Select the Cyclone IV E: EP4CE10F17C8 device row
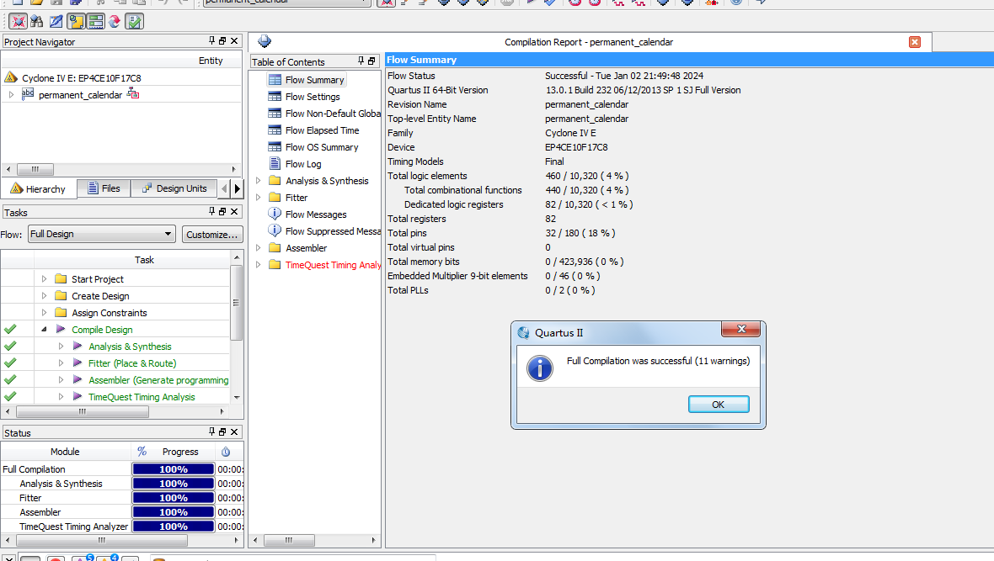This screenshot has height=561, width=994. (x=81, y=78)
